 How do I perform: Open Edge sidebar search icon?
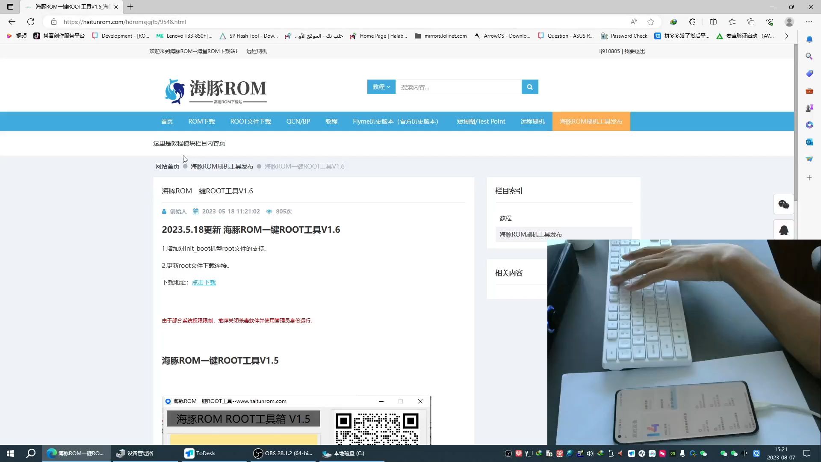coord(809,56)
